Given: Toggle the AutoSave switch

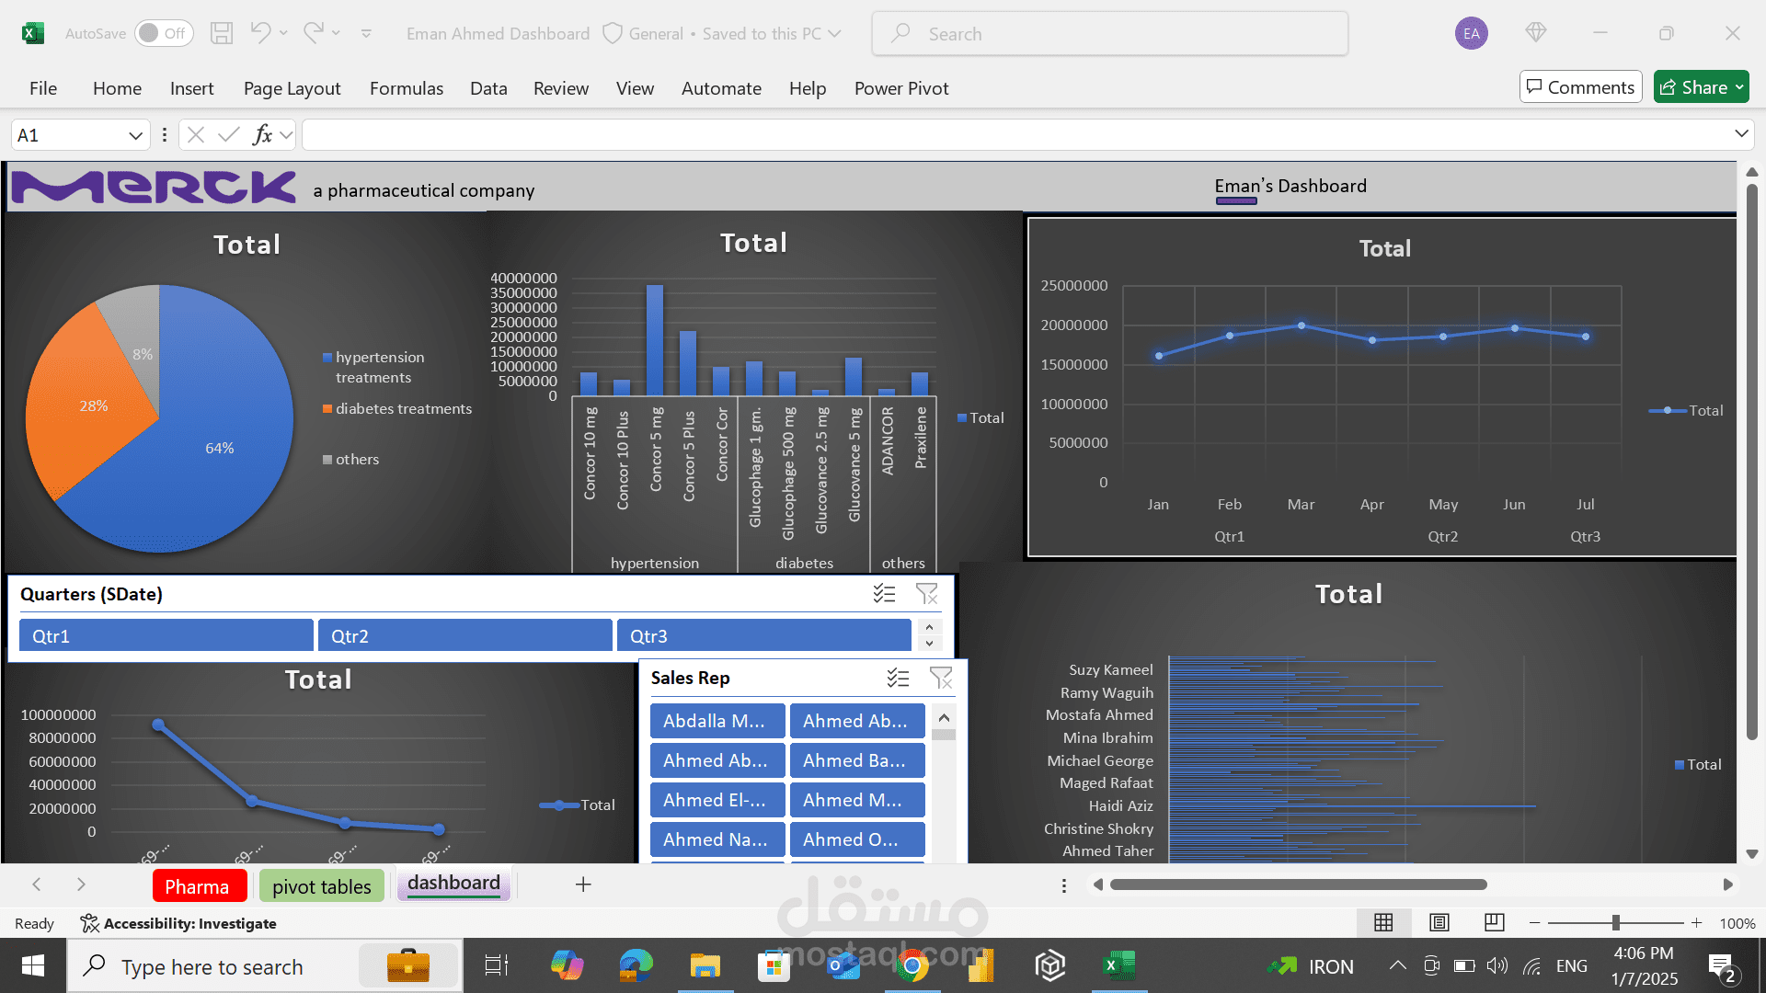Looking at the screenshot, I should [x=164, y=33].
